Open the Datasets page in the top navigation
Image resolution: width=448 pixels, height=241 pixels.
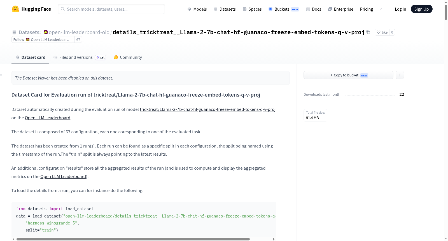pyautogui.click(x=225, y=9)
